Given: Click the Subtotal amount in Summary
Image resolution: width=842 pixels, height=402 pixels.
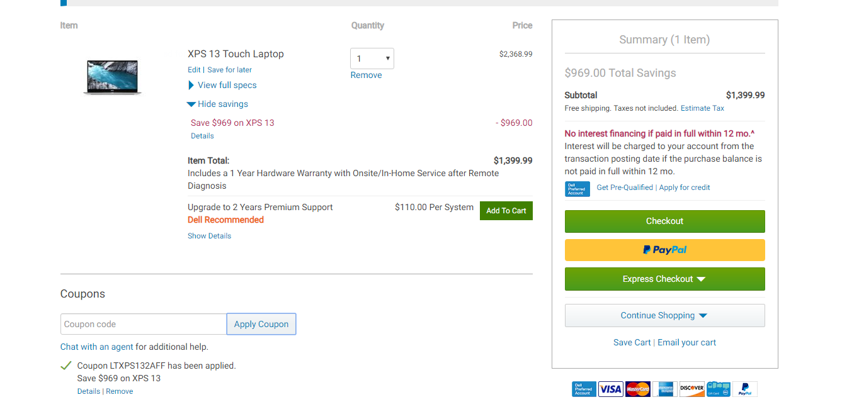Looking at the screenshot, I should coord(746,95).
